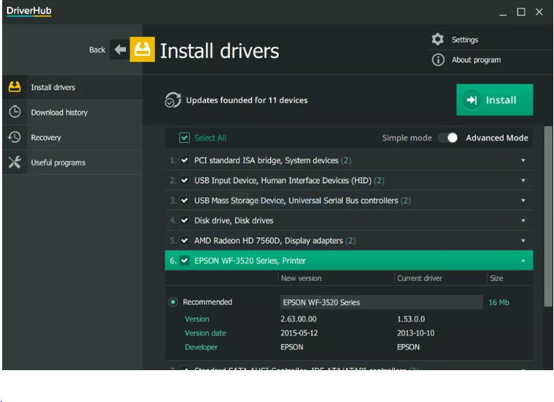554x402 pixels.
Task: Click the green Install button
Action: [495, 100]
